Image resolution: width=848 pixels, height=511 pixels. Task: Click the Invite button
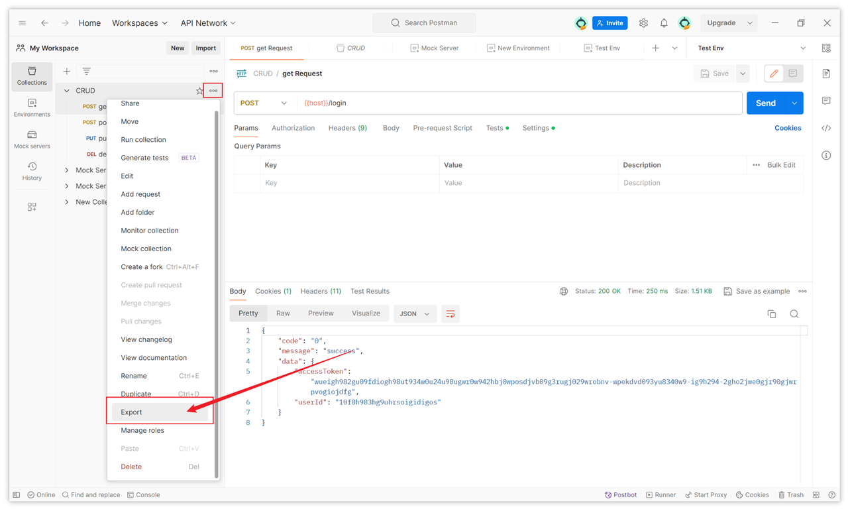point(610,23)
